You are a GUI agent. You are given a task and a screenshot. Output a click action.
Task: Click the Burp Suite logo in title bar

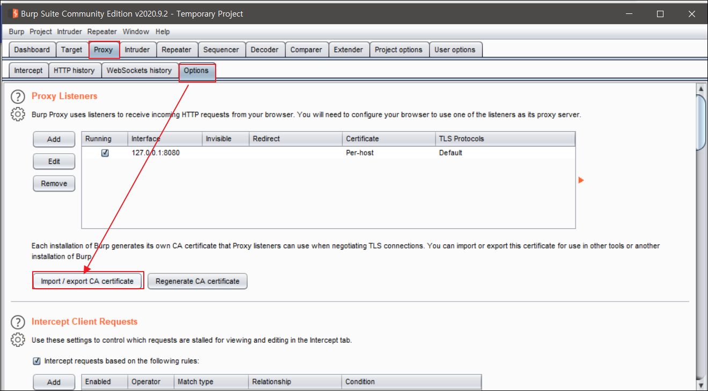[x=15, y=13]
